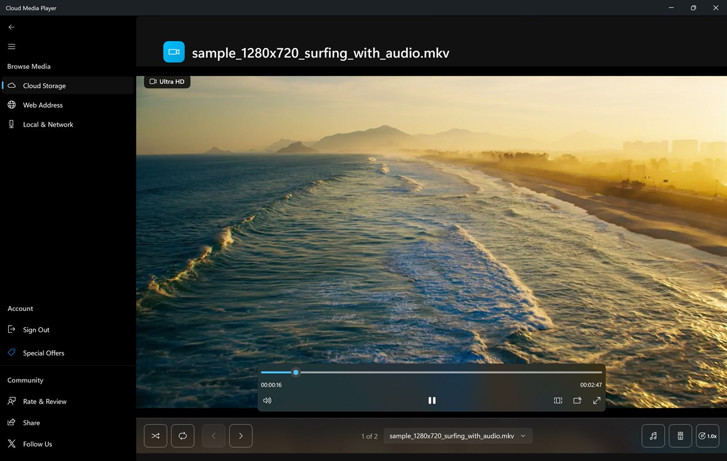Open the equalizer panel
The image size is (727, 461).
(680, 436)
